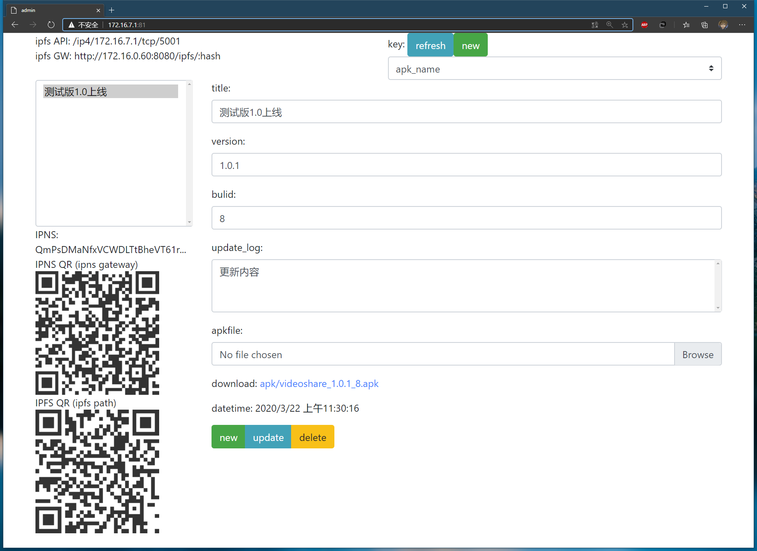Click the zoom magnifier icon in address bar
Image resolution: width=757 pixels, height=551 pixels.
tap(610, 25)
